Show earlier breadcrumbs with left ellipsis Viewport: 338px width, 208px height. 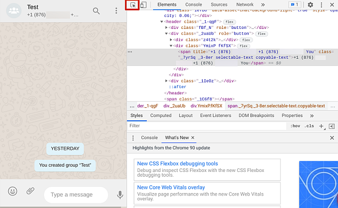coord(132,106)
